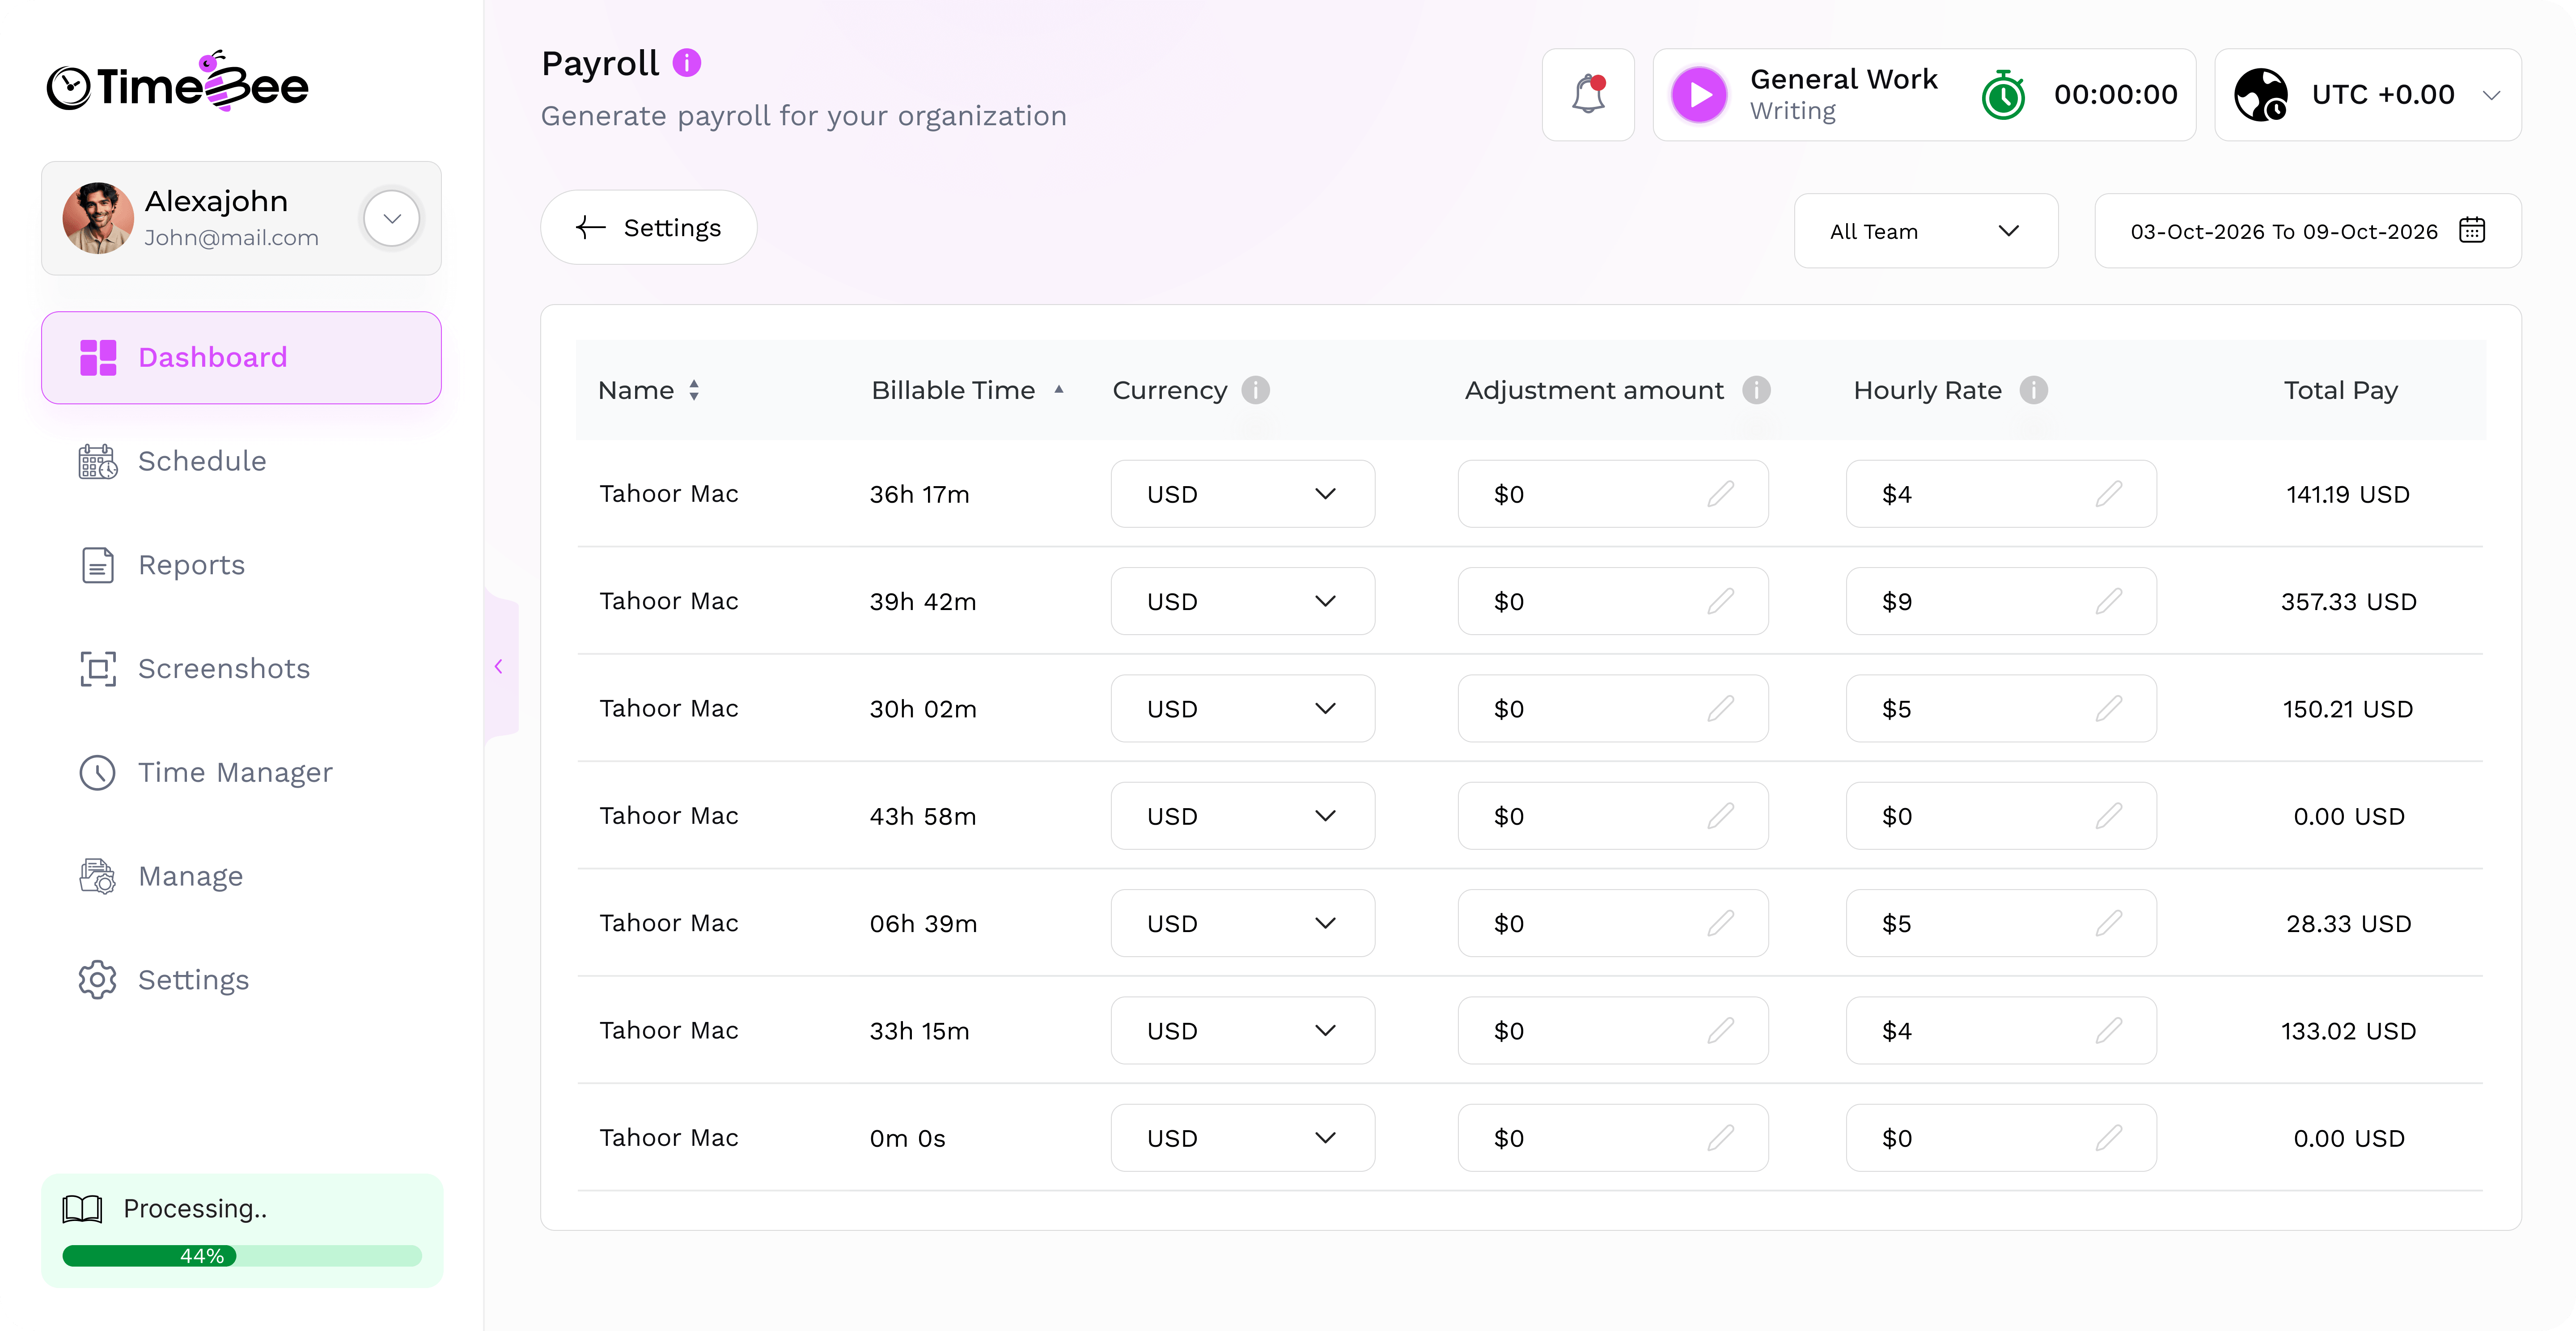Edit adjustment amount in 33h 15m row
This screenshot has width=2576, height=1331.
pyautogui.click(x=1720, y=1030)
